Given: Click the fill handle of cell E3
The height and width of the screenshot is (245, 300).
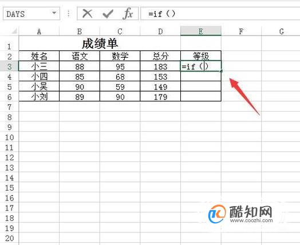Looking at the screenshot, I should 222,71.
